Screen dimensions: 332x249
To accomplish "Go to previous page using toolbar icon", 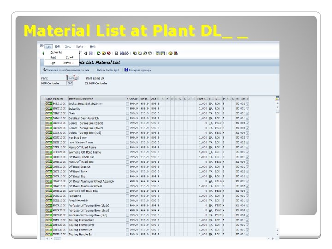I will tap(140, 53).
